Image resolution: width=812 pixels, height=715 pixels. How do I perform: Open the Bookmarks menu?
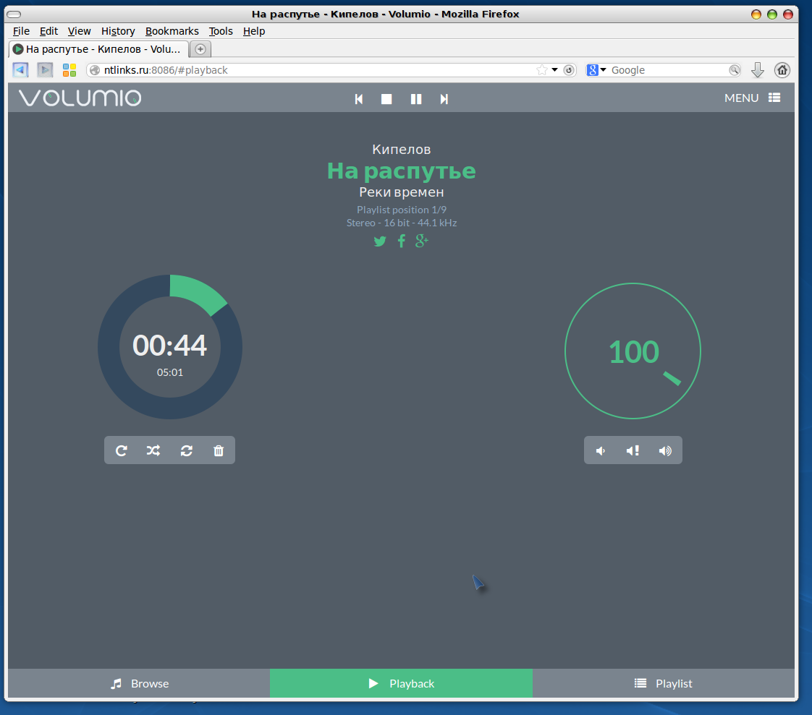click(172, 31)
